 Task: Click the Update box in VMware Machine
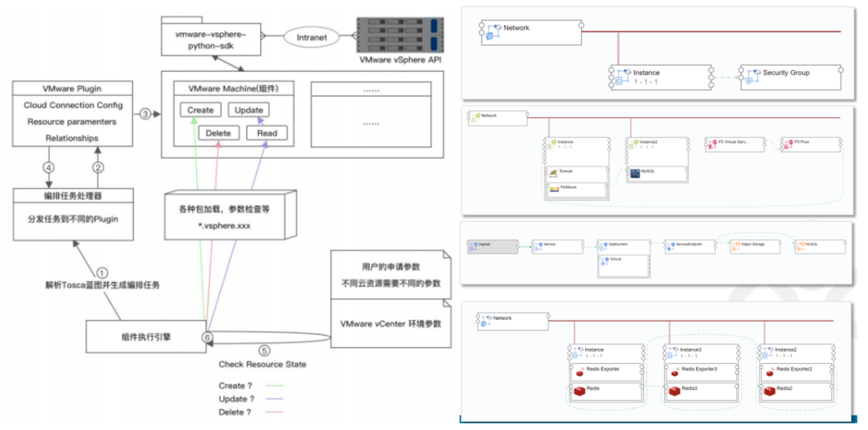click(x=248, y=109)
